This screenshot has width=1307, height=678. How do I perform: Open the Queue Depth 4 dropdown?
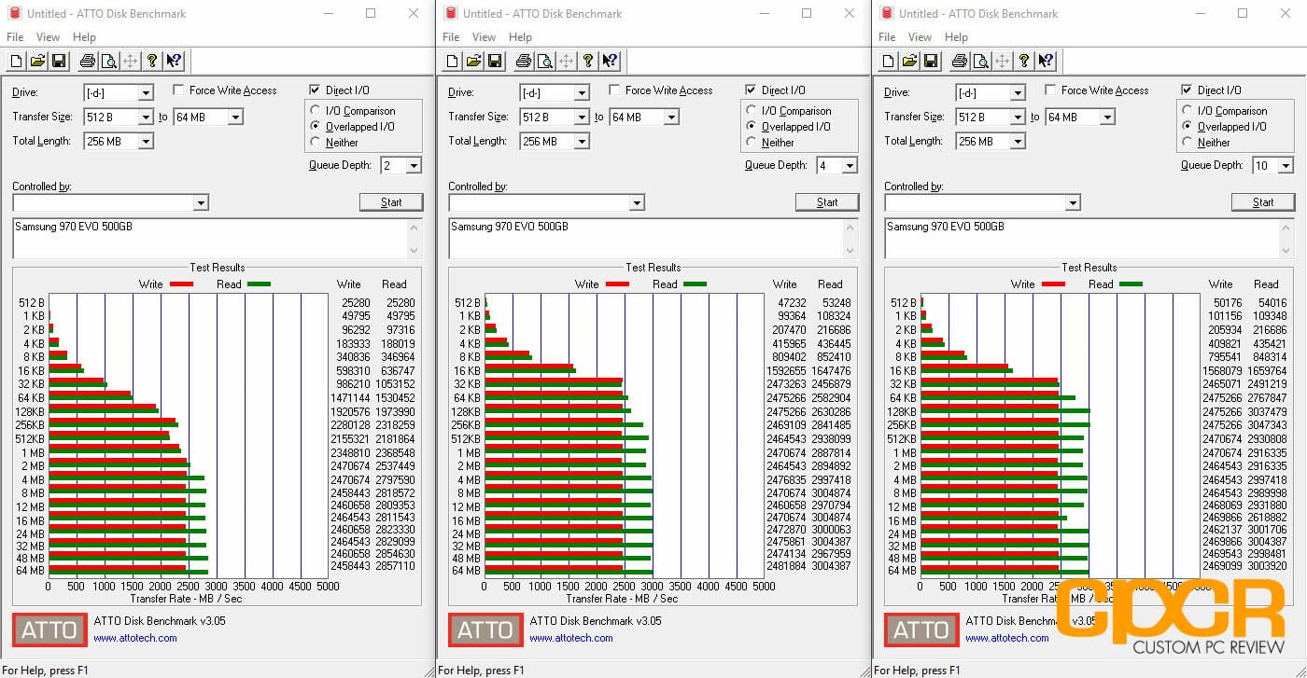[x=850, y=166]
